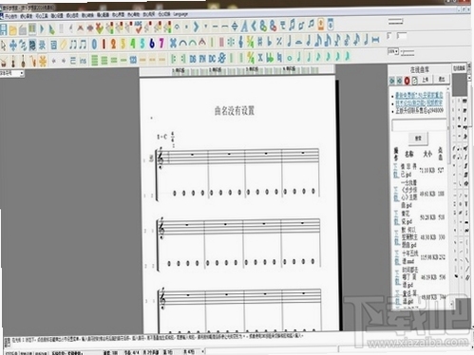Click the sharp accidental icon
Viewport: 474px width, 355px height.
pyautogui.click(x=260, y=42)
